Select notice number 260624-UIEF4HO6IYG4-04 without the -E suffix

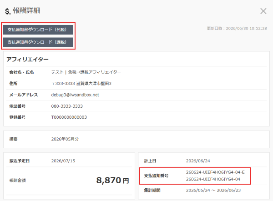[x=213, y=179]
